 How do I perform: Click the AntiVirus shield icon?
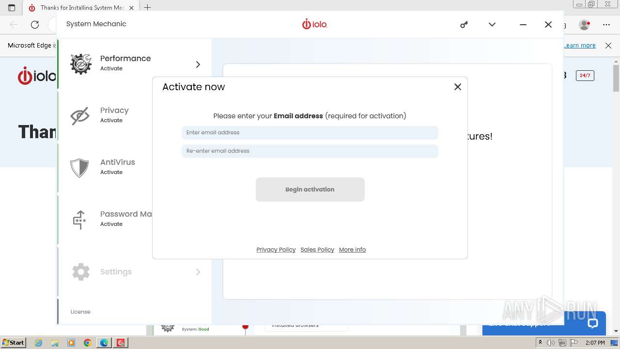point(79,168)
